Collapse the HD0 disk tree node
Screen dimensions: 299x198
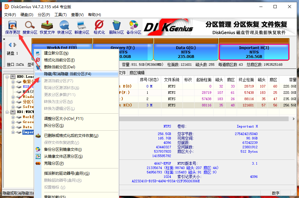7,77
